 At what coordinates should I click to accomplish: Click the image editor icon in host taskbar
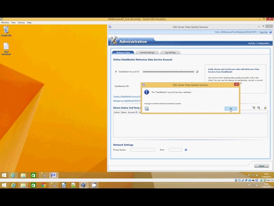point(74,185)
